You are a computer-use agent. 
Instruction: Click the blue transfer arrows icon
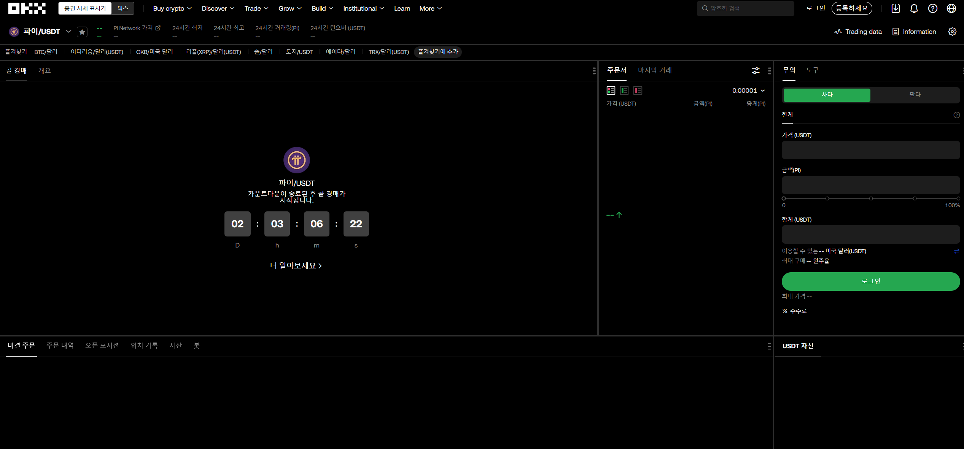[x=956, y=251]
